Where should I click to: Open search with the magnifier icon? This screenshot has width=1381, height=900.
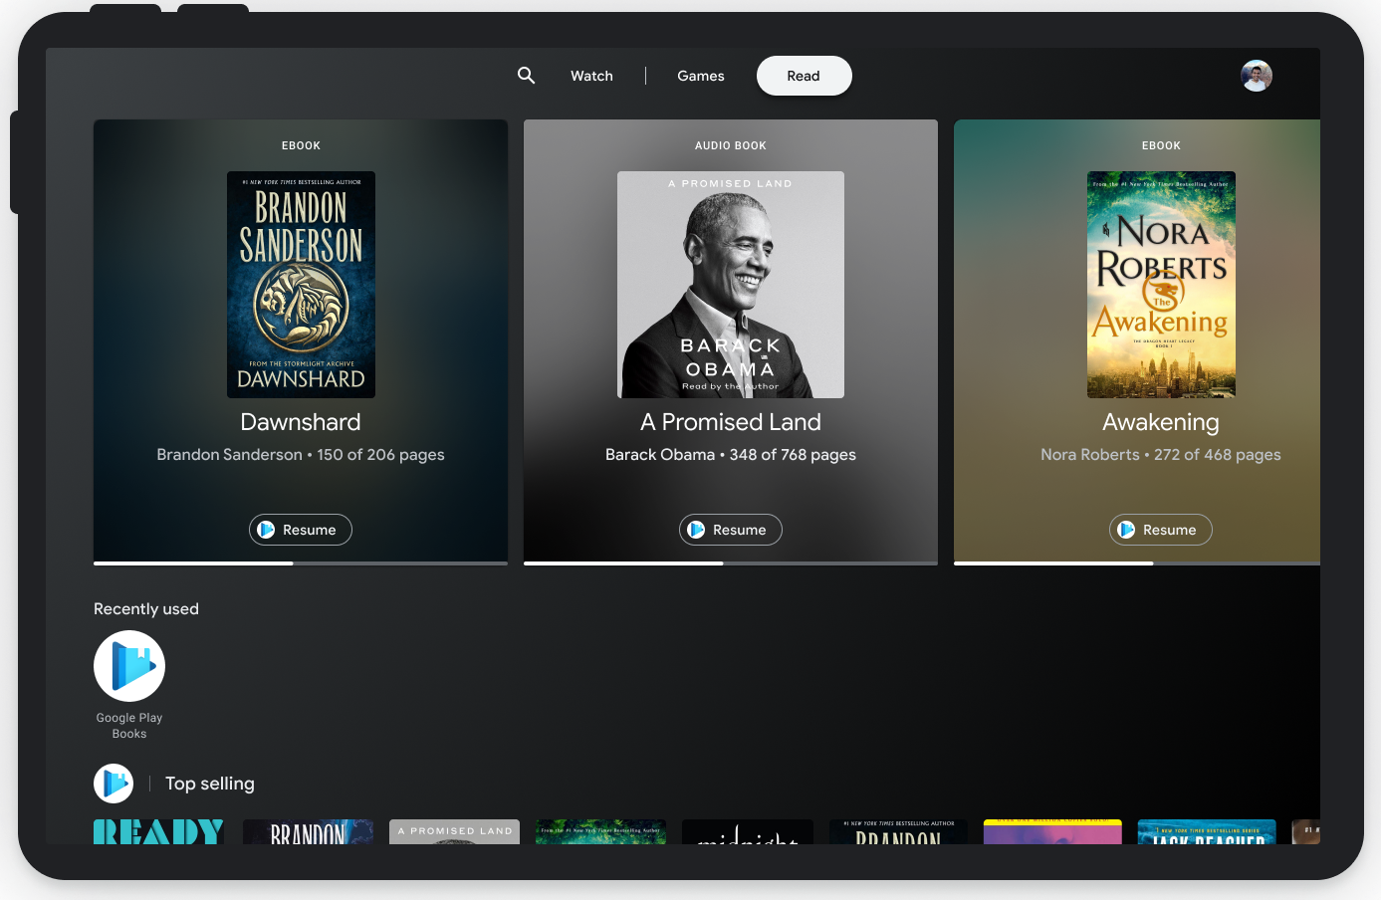coord(526,76)
